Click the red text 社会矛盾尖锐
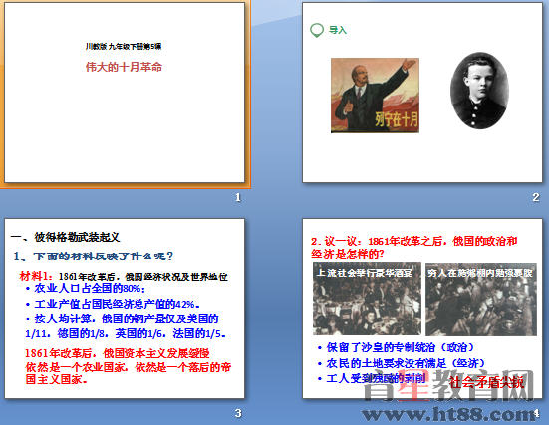Viewport: 549px width, 425px height. tap(487, 382)
